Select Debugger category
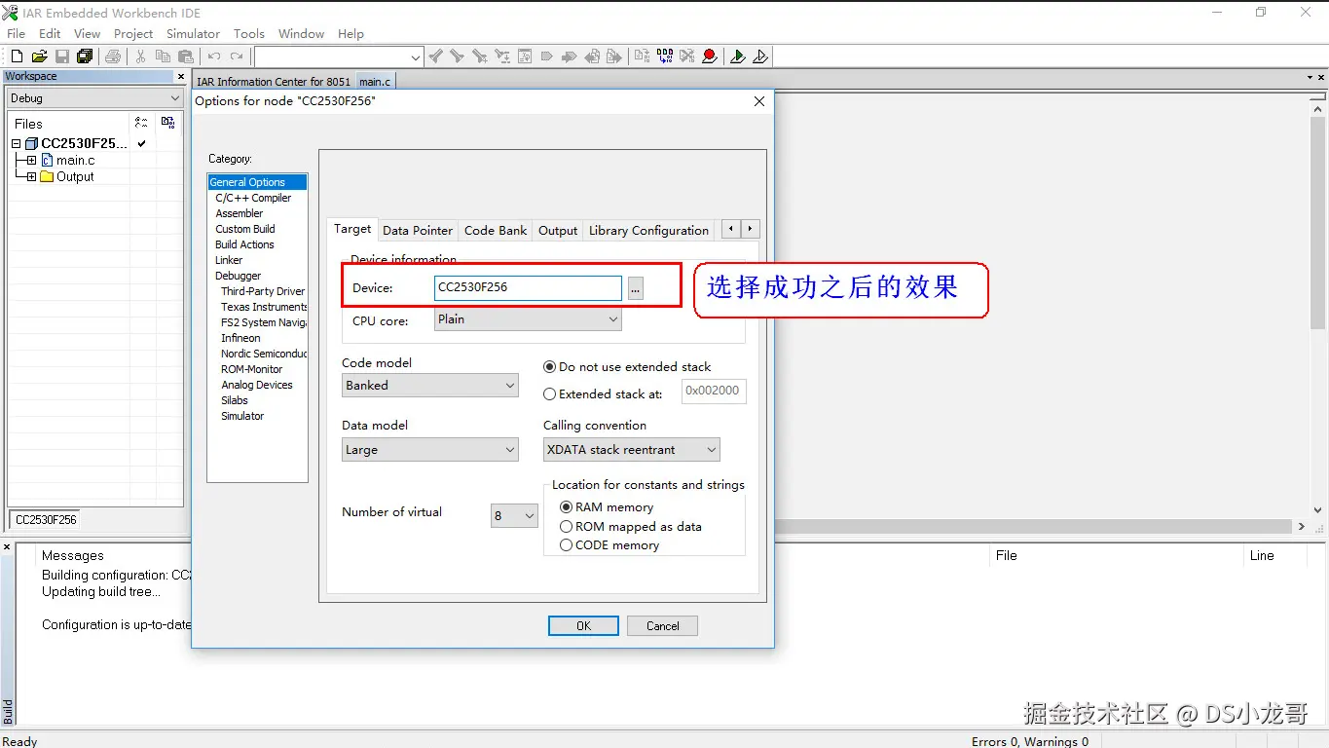The width and height of the screenshot is (1329, 748). click(239, 276)
